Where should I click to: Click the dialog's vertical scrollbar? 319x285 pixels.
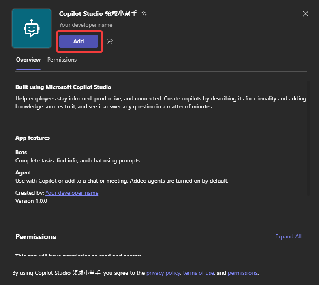[308, 138]
